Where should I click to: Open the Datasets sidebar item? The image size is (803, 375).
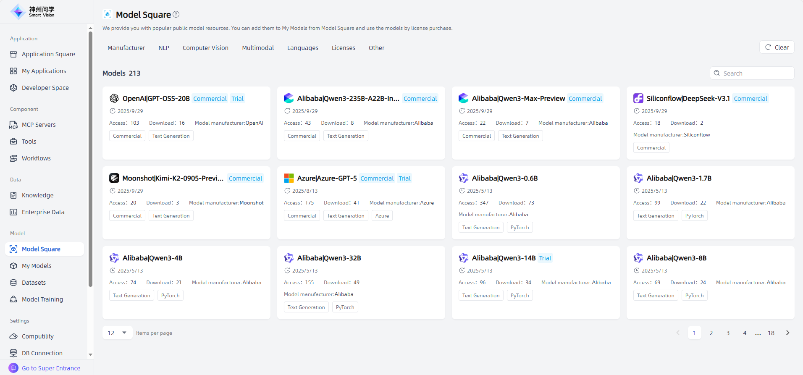pos(34,283)
